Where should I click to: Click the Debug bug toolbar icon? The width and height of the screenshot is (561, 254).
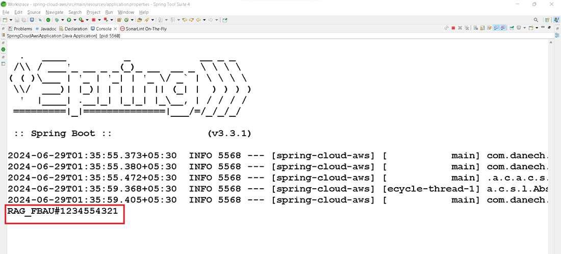57,20
